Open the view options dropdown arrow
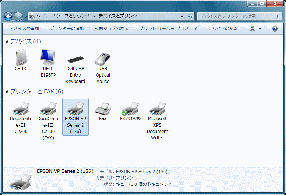The height and width of the screenshot is (195, 286). 260,29
